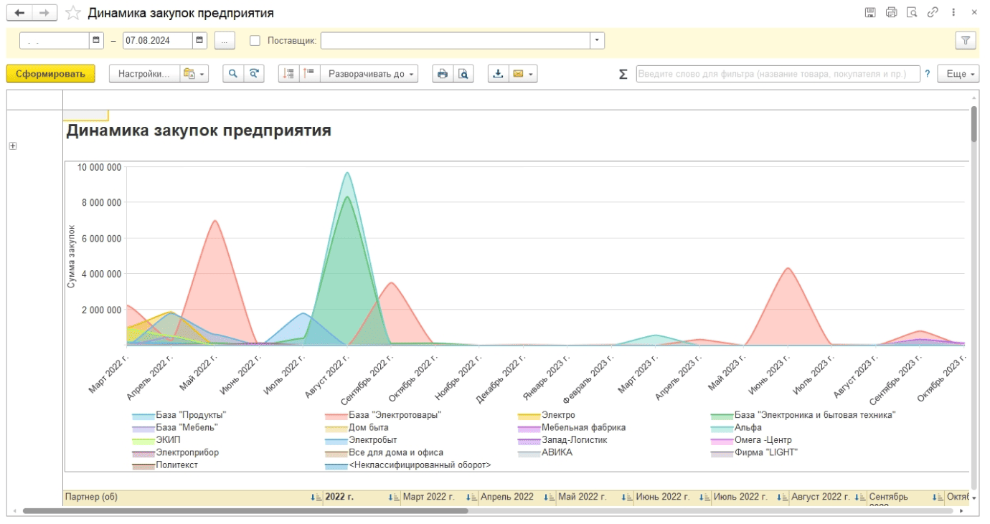Click the filter word search field
The width and height of the screenshot is (990, 524).
pos(778,74)
